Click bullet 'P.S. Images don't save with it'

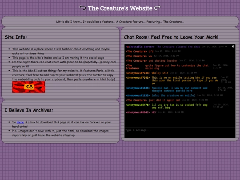coord(60,133)
